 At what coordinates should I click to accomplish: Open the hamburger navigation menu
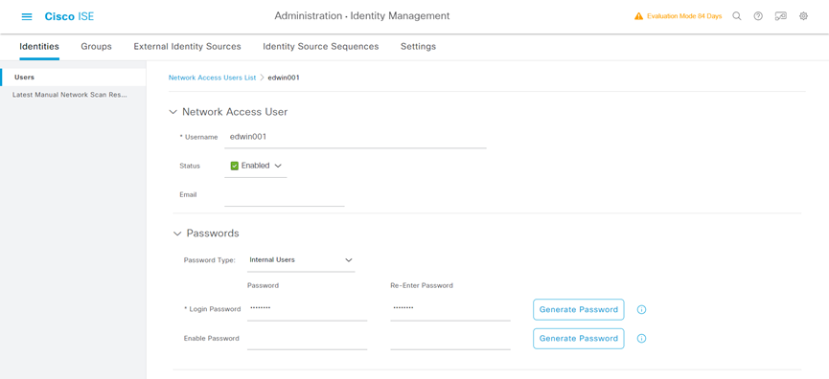[x=27, y=16]
